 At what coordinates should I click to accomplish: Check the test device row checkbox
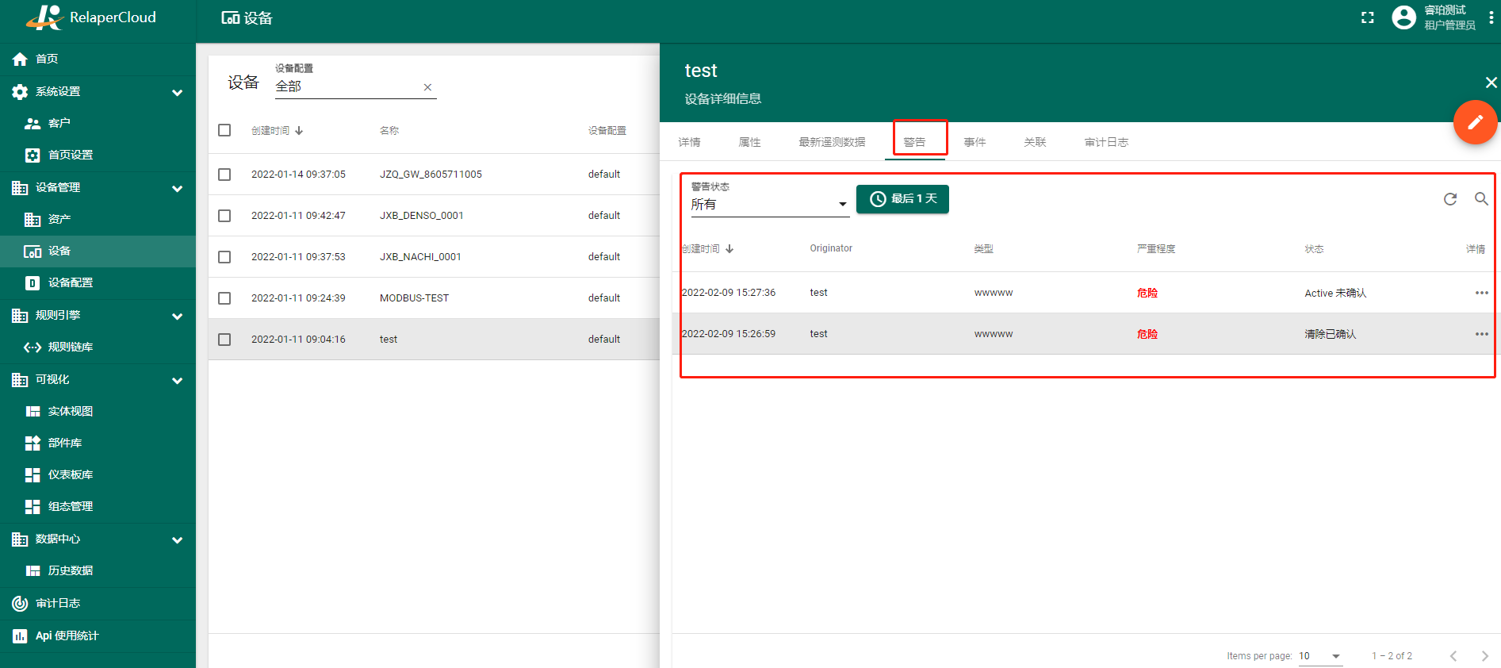(224, 340)
